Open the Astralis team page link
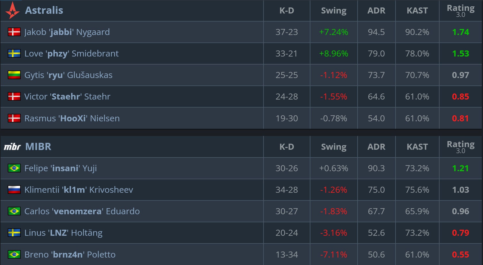The height and width of the screenshot is (265, 483). pos(44,10)
